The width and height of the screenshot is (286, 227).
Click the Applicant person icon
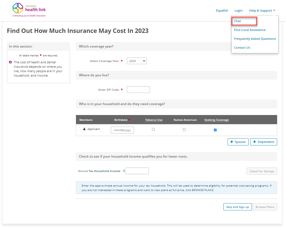[x=84, y=129]
